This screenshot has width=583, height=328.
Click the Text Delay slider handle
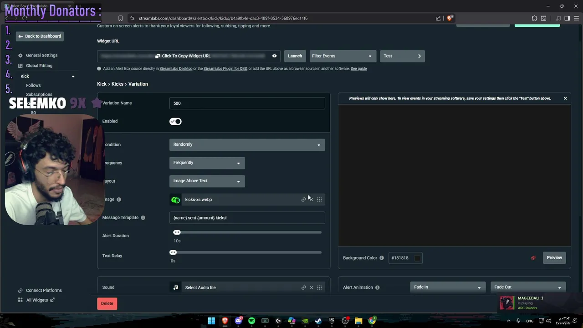(x=173, y=252)
